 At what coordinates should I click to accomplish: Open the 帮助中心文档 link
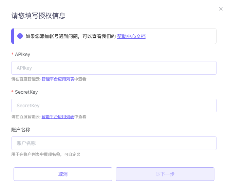click(x=131, y=36)
